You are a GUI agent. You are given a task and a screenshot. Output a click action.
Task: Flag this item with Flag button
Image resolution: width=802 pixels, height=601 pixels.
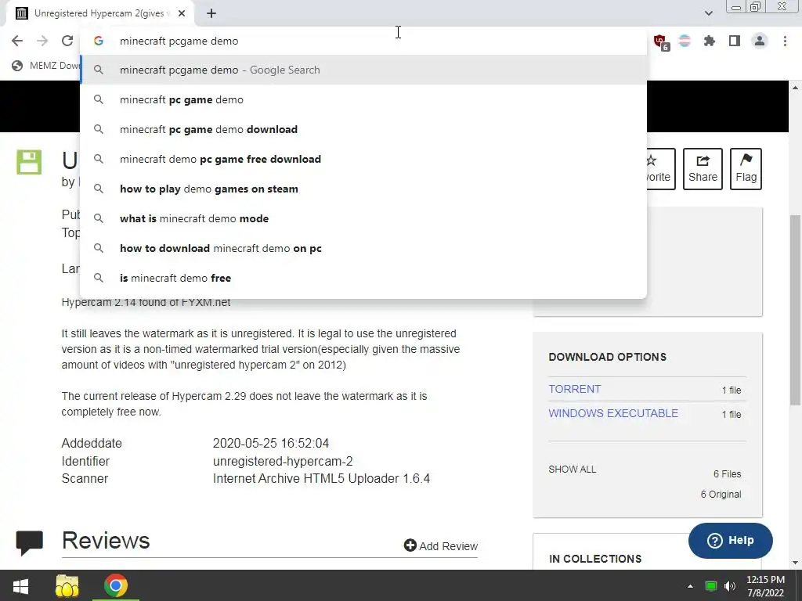746,169
